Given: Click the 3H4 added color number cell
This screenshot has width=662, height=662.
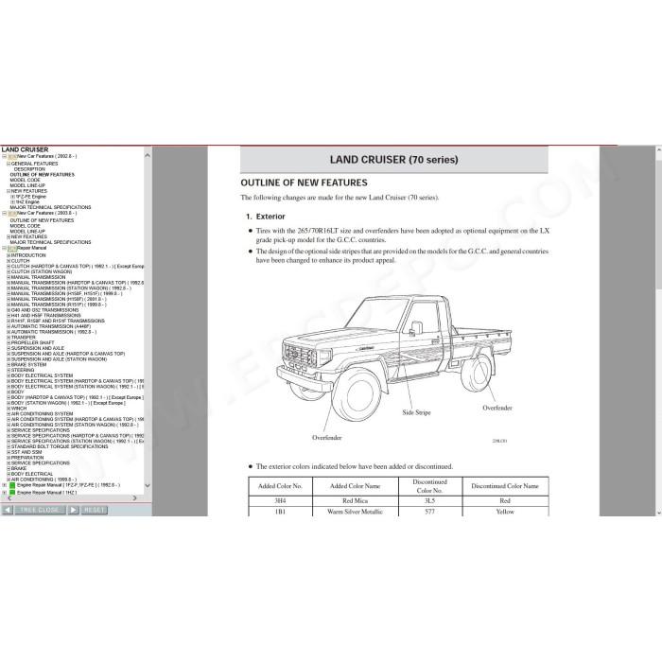Looking at the screenshot, I should pyautogui.click(x=280, y=501).
